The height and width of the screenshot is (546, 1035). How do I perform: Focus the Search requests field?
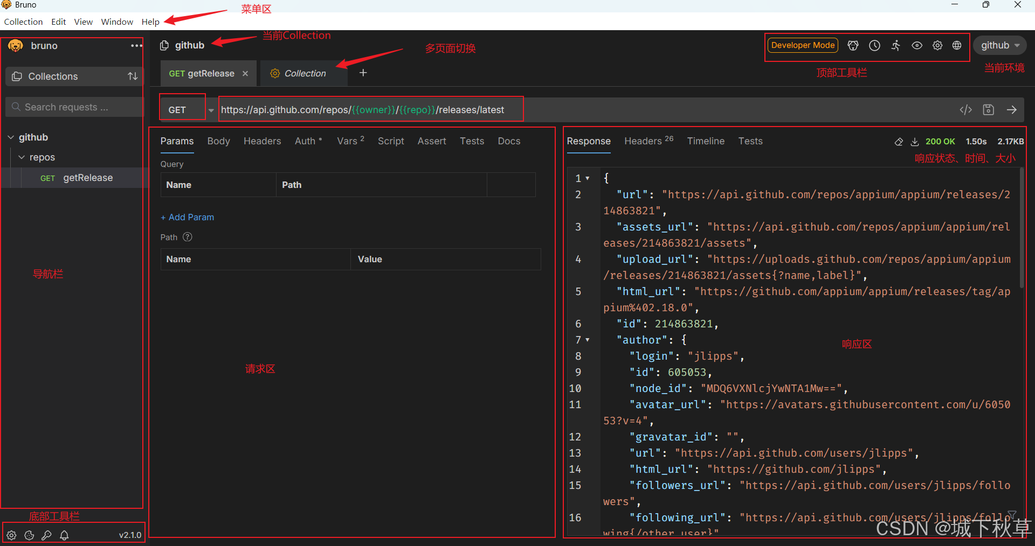(x=74, y=107)
